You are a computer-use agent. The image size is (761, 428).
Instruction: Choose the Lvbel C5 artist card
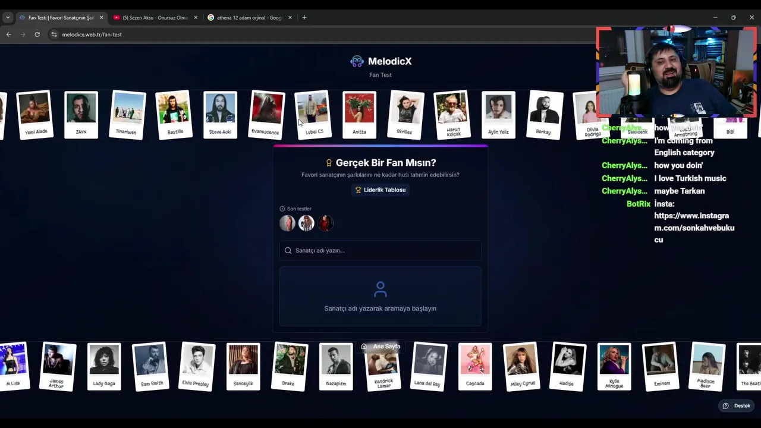[x=313, y=115]
